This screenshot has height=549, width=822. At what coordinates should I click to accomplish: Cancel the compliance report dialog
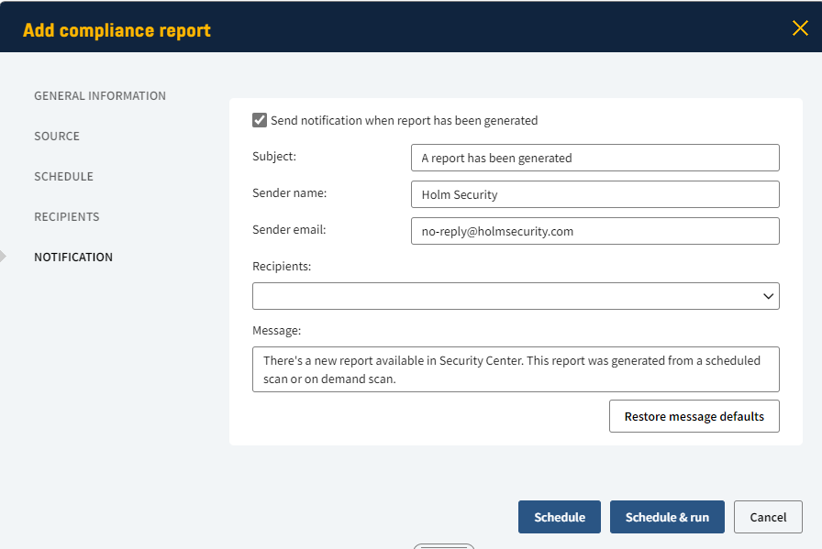[x=768, y=517]
